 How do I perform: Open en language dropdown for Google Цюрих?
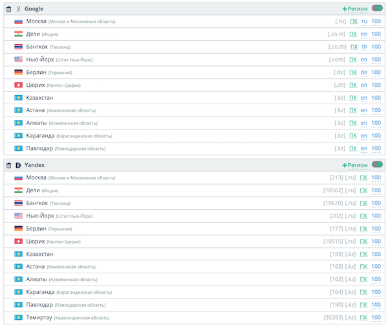pos(364,85)
